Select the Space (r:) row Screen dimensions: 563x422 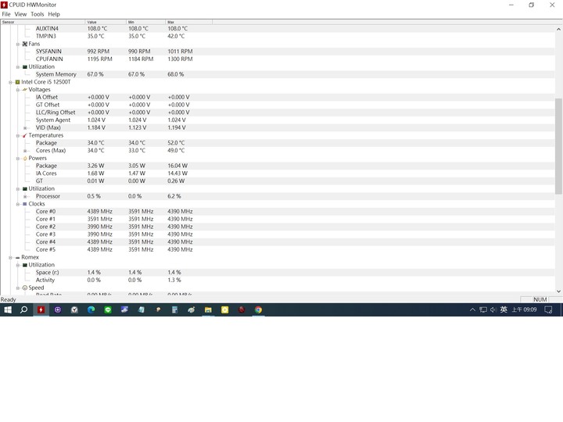(x=278, y=273)
